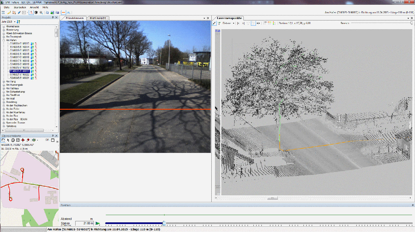The width and height of the screenshot is (415, 232).
Task: Toggle the orange horizontal line overlay
Action: point(63,12)
